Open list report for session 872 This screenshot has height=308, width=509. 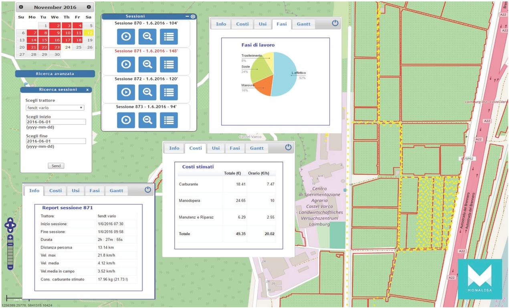pos(169,92)
